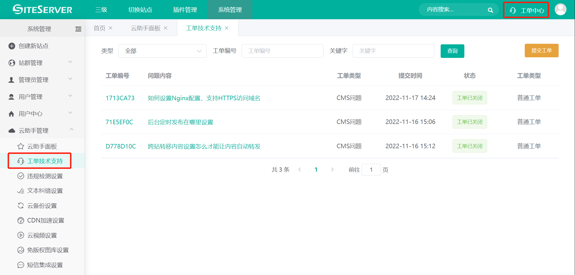Open 插件管理 in the top menu
Viewport: 575px width, 275px height.
click(185, 10)
